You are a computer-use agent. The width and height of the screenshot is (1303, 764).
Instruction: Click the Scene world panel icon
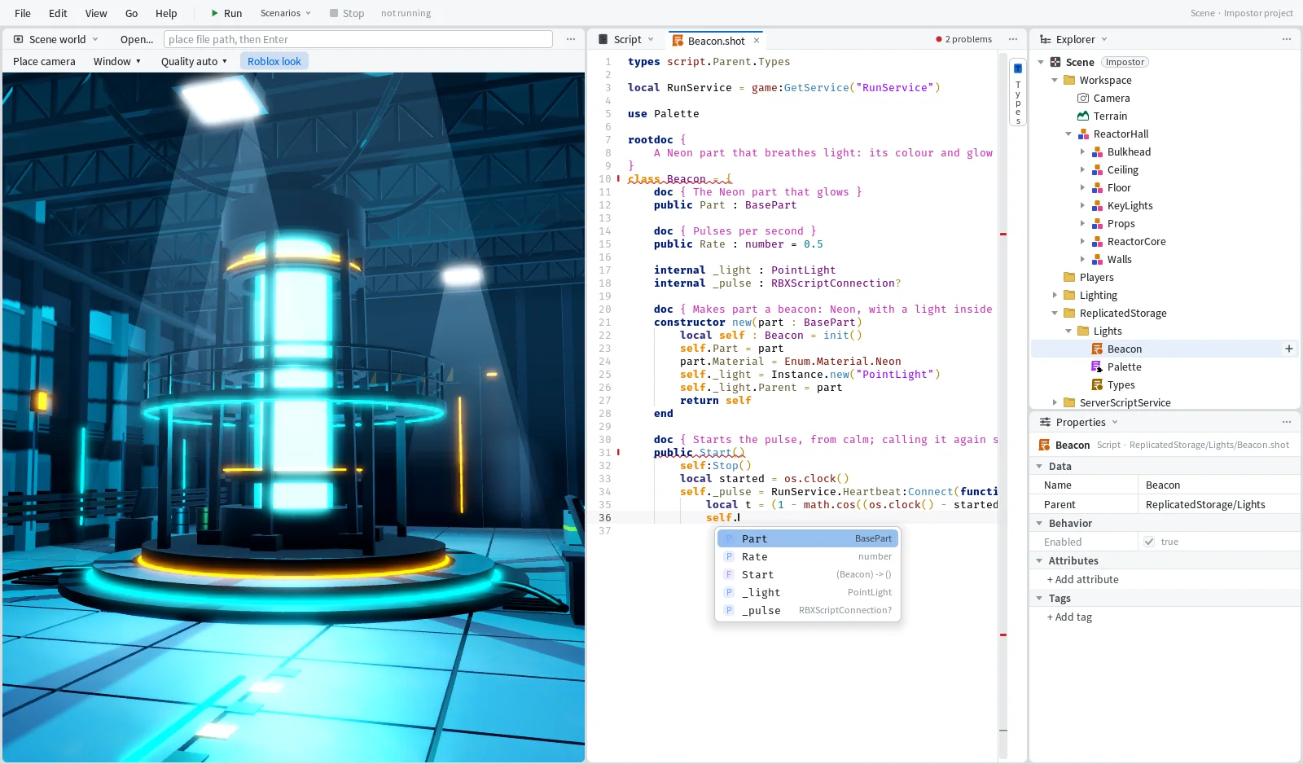click(19, 39)
